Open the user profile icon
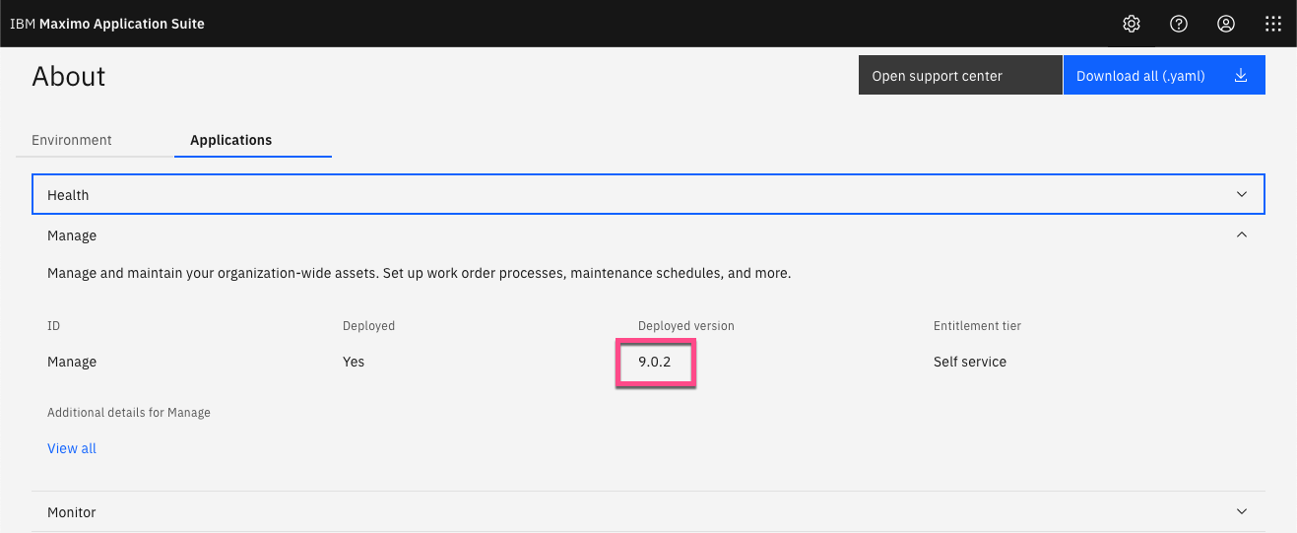Screen dimensions: 1297x533 click(x=1226, y=24)
